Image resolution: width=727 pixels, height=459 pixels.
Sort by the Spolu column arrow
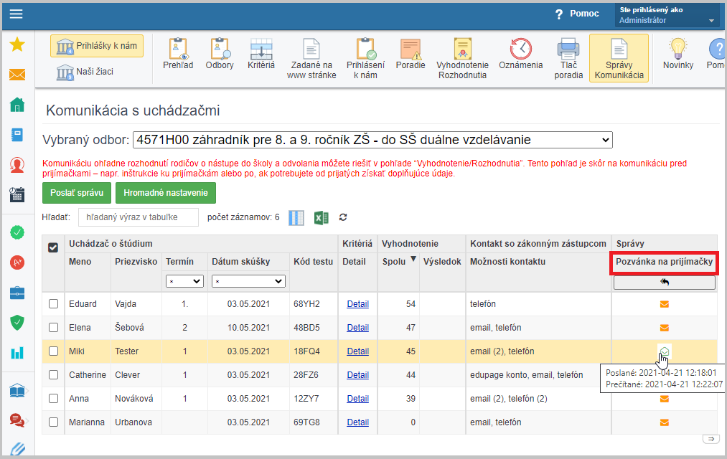413,260
